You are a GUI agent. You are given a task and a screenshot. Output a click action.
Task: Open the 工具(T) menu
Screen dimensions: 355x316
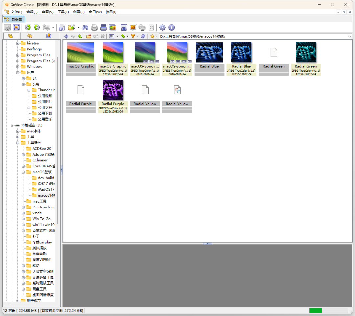click(x=63, y=12)
